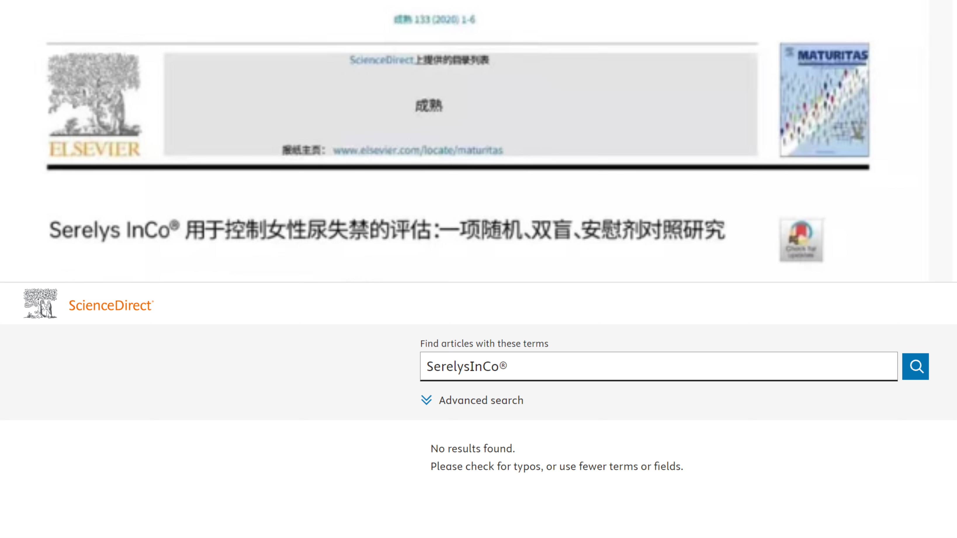Screen dimensions: 957x538
Task: Click the journal citation 133 (2020) 1-6
Action: coord(434,19)
